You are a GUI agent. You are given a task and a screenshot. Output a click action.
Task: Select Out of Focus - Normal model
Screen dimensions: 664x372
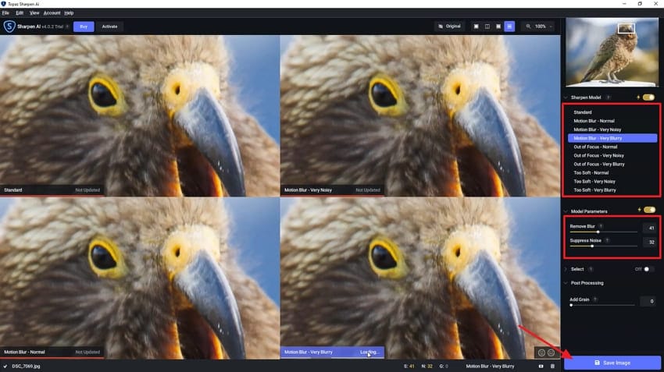[x=612, y=147]
